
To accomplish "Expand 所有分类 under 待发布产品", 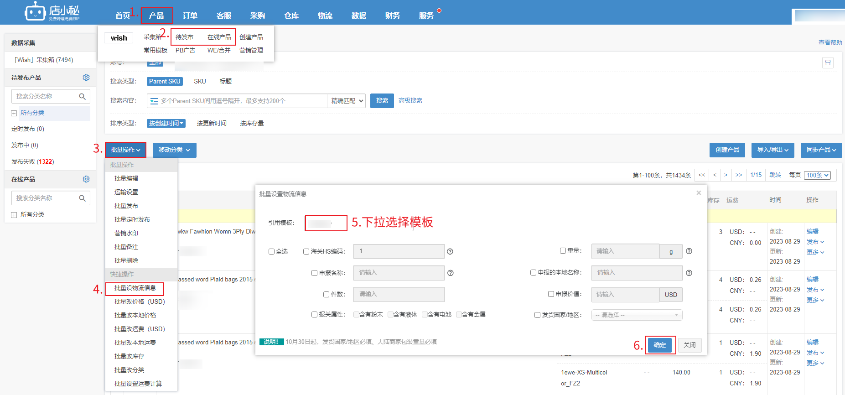I will point(14,113).
